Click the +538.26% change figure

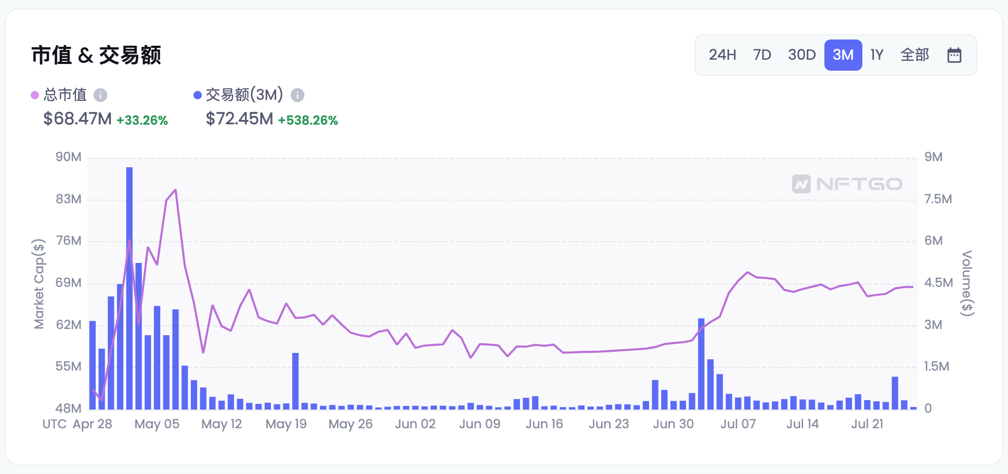308,121
